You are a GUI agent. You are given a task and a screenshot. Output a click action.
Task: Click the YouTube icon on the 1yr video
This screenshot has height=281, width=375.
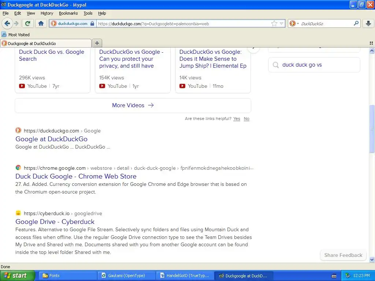coord(102,86)
